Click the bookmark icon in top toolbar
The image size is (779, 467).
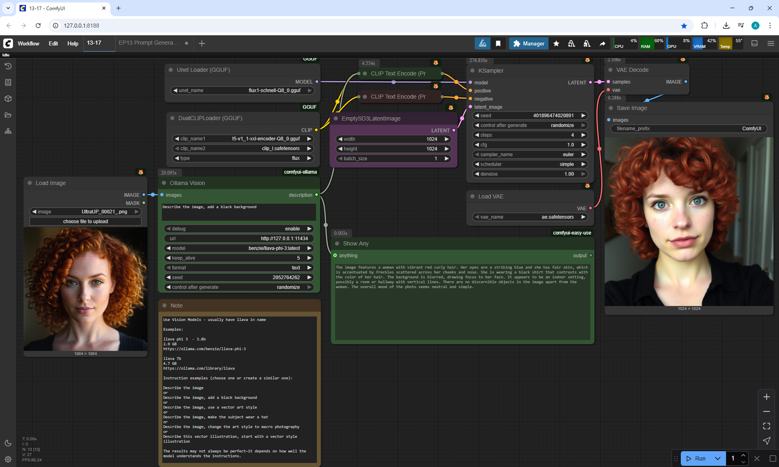pyautogui.click(x=498, y=43)
